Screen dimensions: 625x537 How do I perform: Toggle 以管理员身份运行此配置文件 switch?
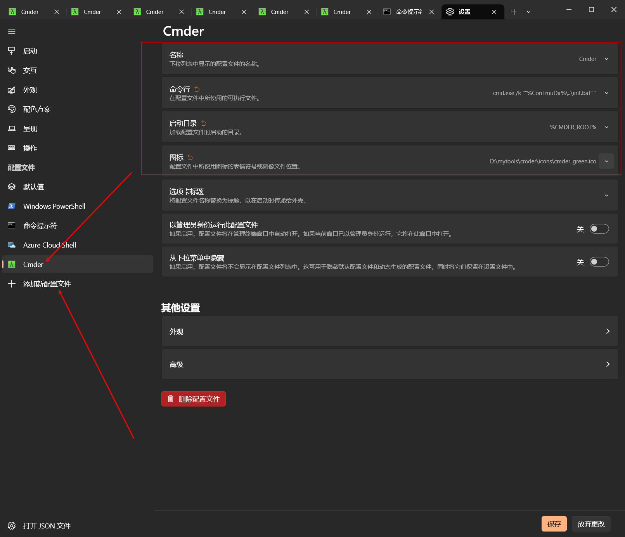pyautogui.click(x=599, y=229)
